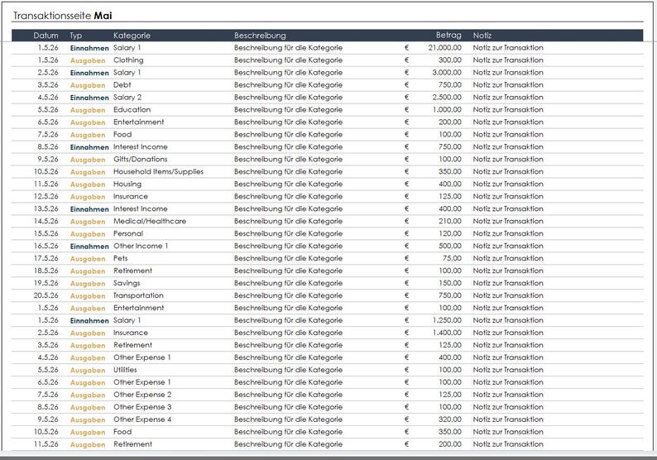657x460 pixels.
Task: Select the Kategorie column header
Action: click(132, 36)
